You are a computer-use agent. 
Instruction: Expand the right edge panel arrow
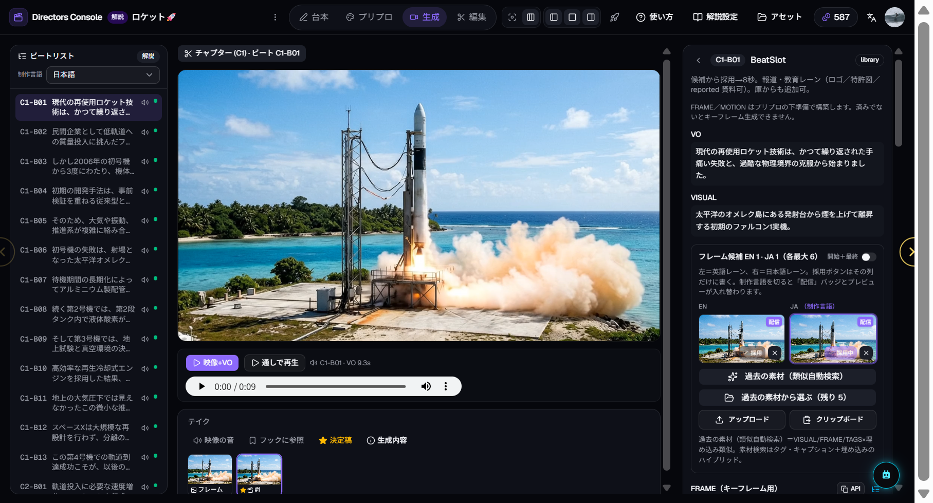coord(910,252)
